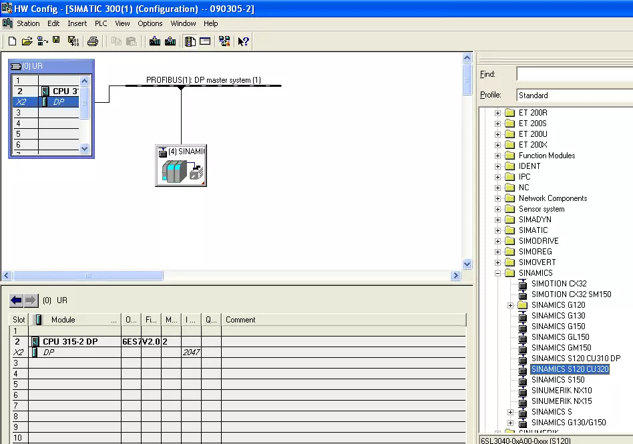Click the Open online station icon
The image size is (633, 444).
tap(42, 41)
